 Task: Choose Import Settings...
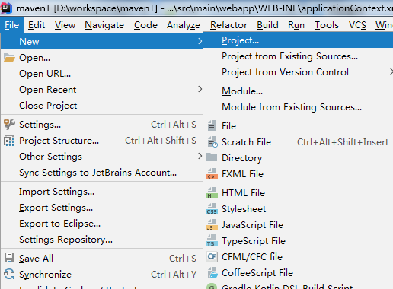pos(102,192)
